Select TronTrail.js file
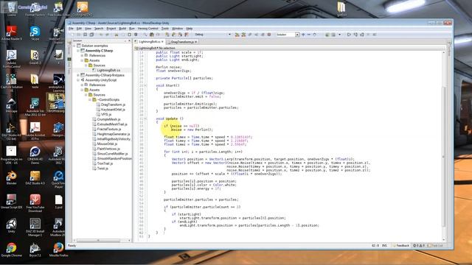The image size is (472, 265). pos(105,163)
